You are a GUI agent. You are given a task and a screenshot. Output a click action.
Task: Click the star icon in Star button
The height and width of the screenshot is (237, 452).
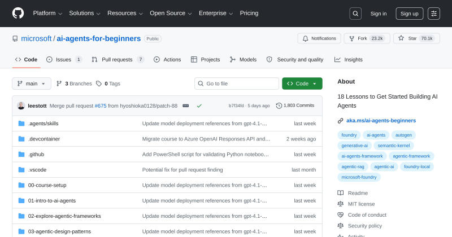401,38
